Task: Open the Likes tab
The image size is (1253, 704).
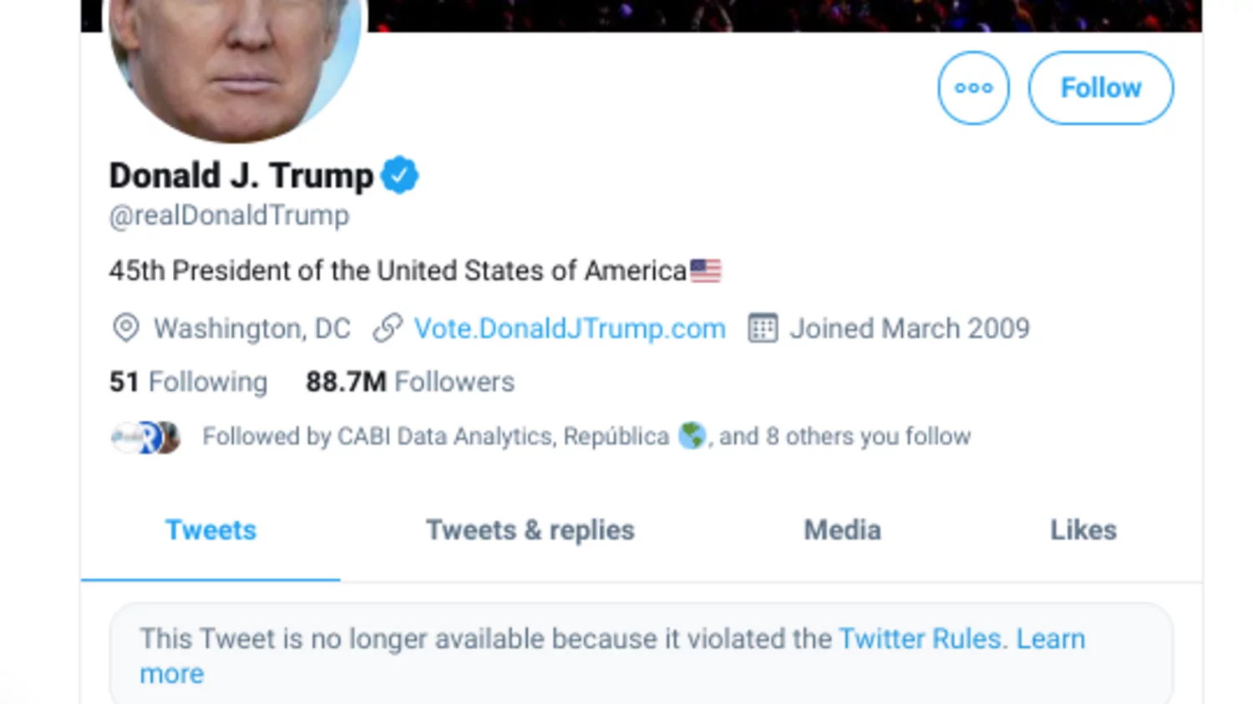Action: click(1083, 530)
